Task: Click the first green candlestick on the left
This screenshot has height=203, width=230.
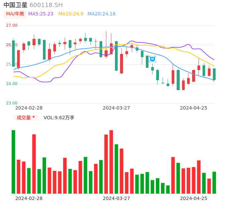Action: (13, 54)
